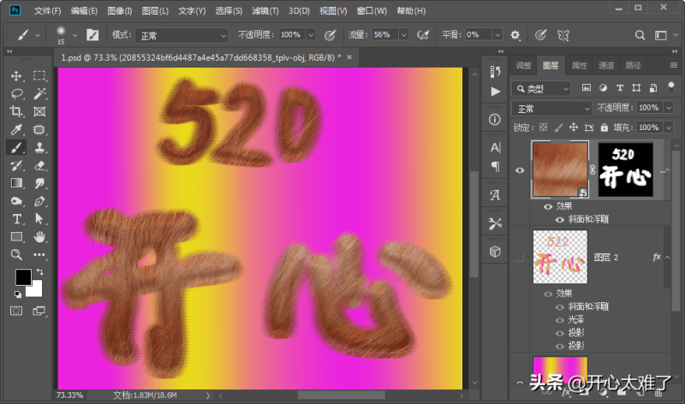
Task: Hide the top fur texture layer
Action: [520, 170]
